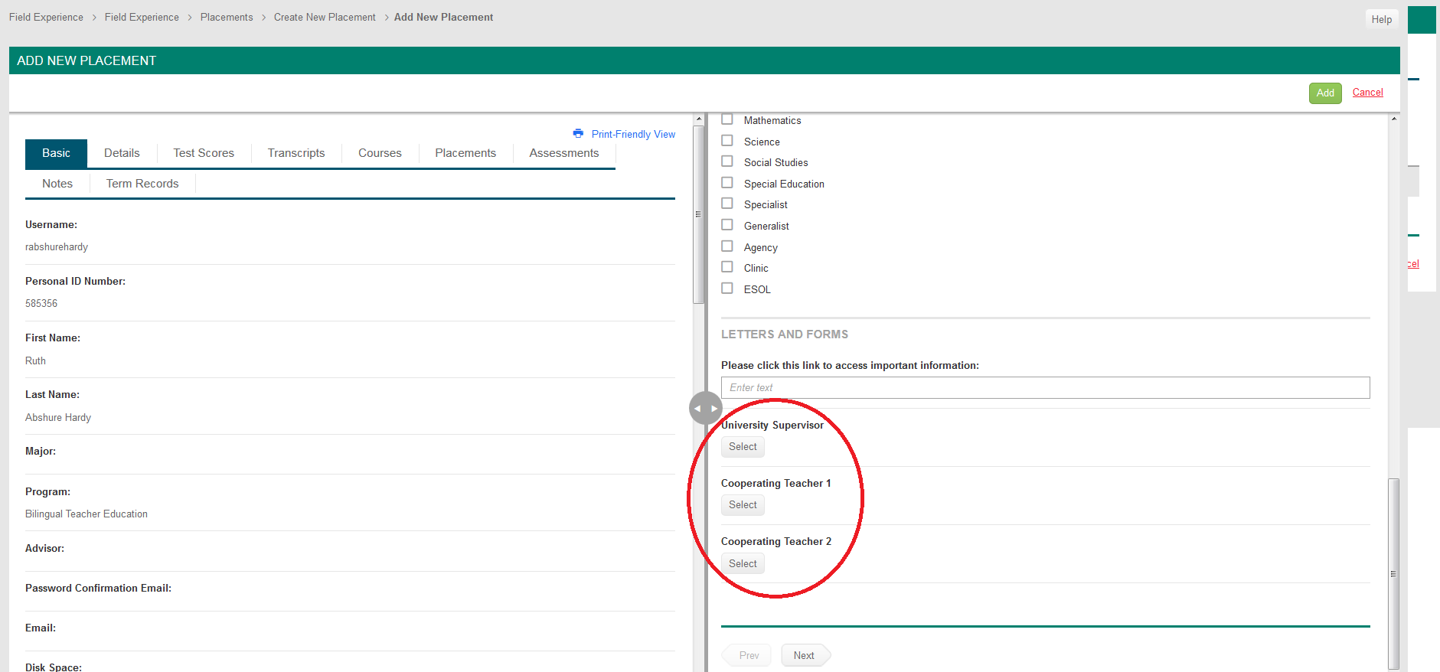Screen dimensions: 1440x672
Task: Check the Science checkbox
Action: [x=727, y=141]
